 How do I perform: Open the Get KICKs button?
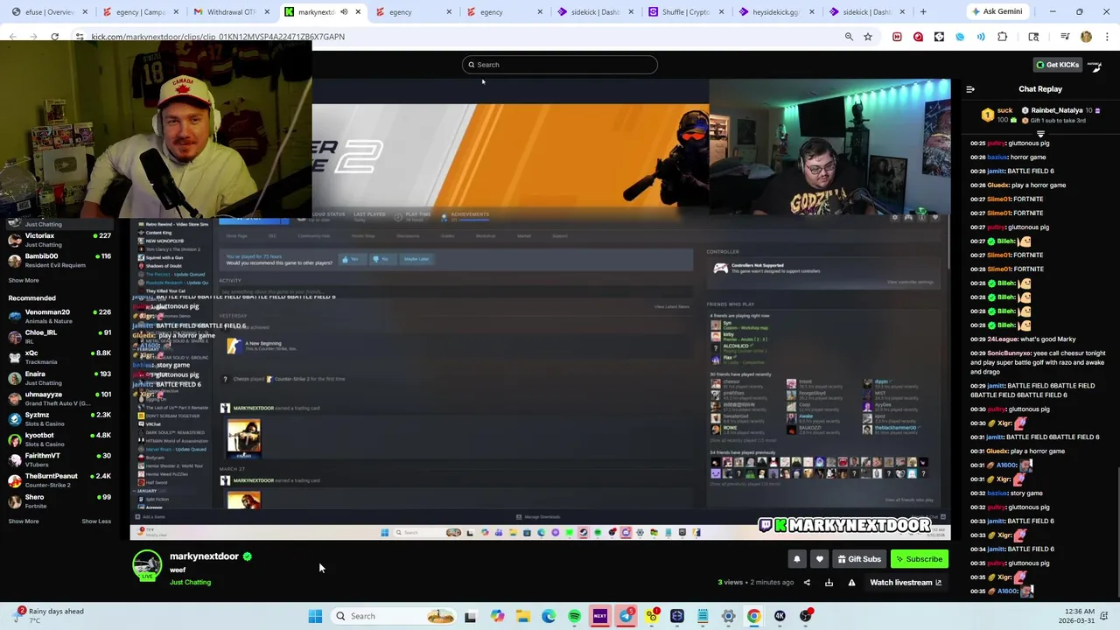(1058, 65)
